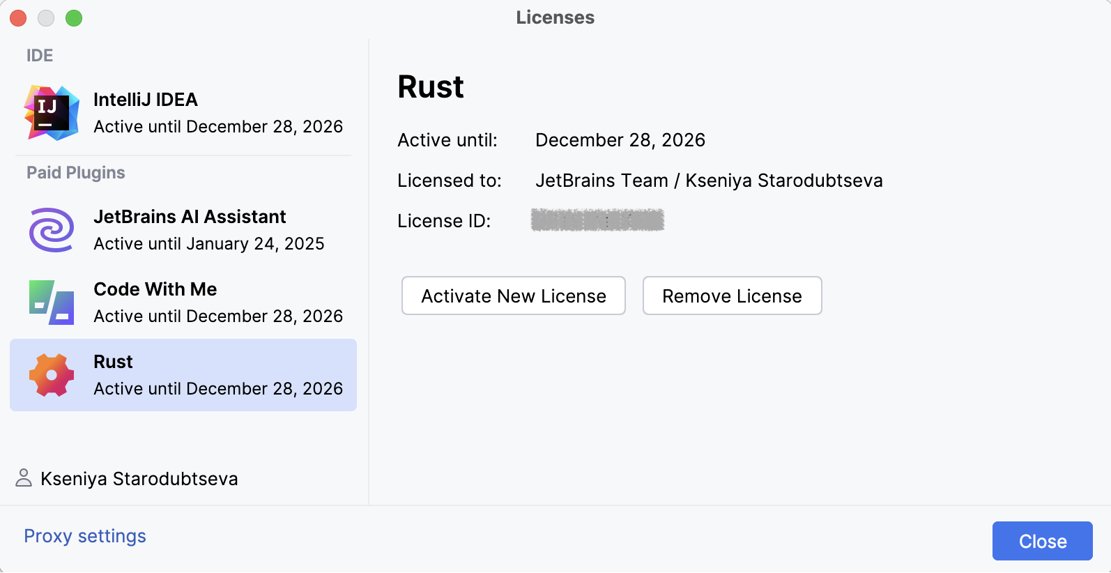
Task: Select IntelliJ IDEA license entry
Action: pyautogui.click(x=217, y=113)
